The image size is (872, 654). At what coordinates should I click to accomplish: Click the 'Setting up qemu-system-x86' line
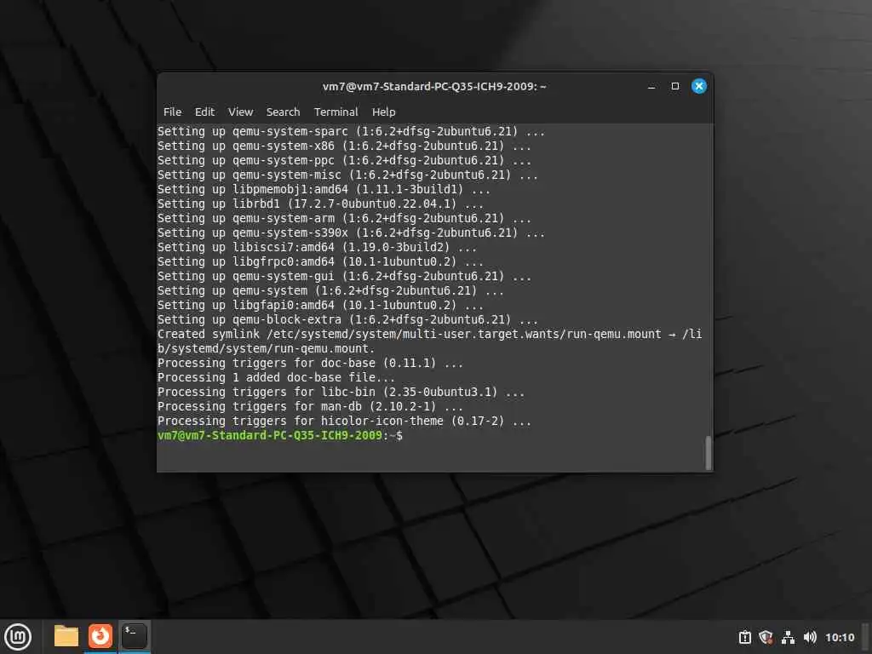[x=344, y=146]
